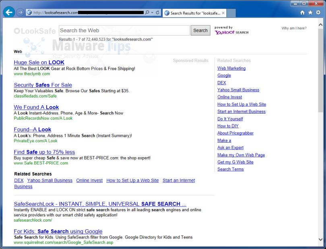326x249 pixels.
Task: Click Search Terms related search
Action: (x=230, y=169)
